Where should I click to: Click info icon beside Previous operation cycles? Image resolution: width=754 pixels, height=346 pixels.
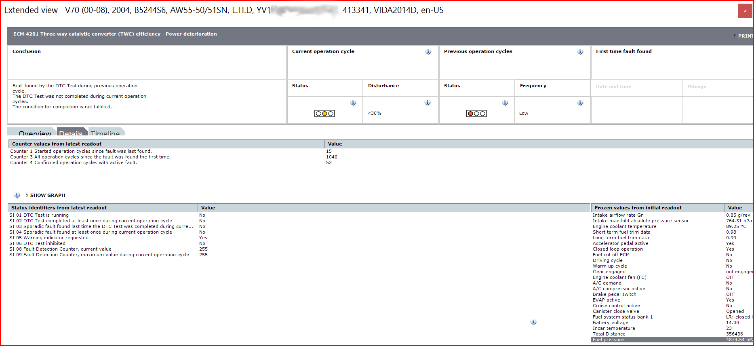580,52
